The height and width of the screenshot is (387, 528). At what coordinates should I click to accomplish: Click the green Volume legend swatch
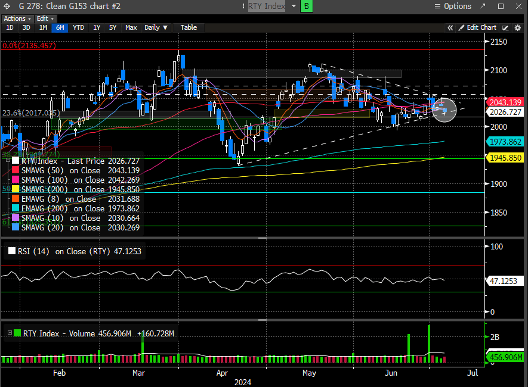tap(17, 333)
